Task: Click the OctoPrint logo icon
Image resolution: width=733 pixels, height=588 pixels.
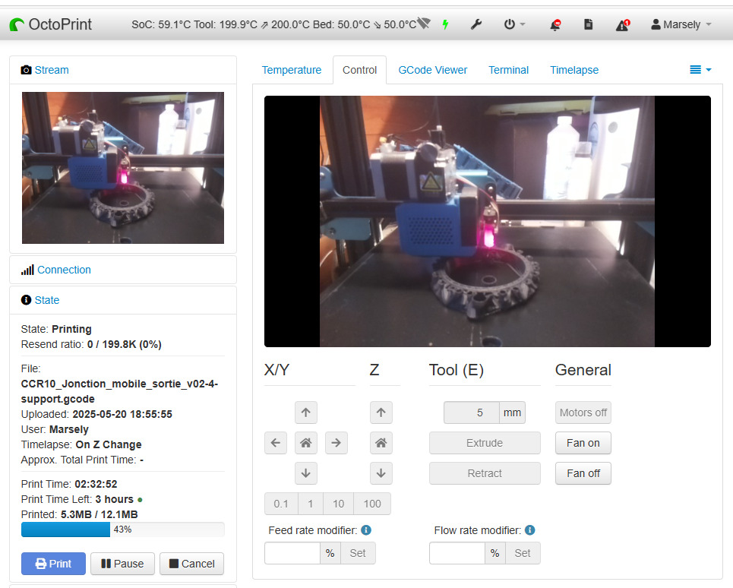Action: [17, 24]
